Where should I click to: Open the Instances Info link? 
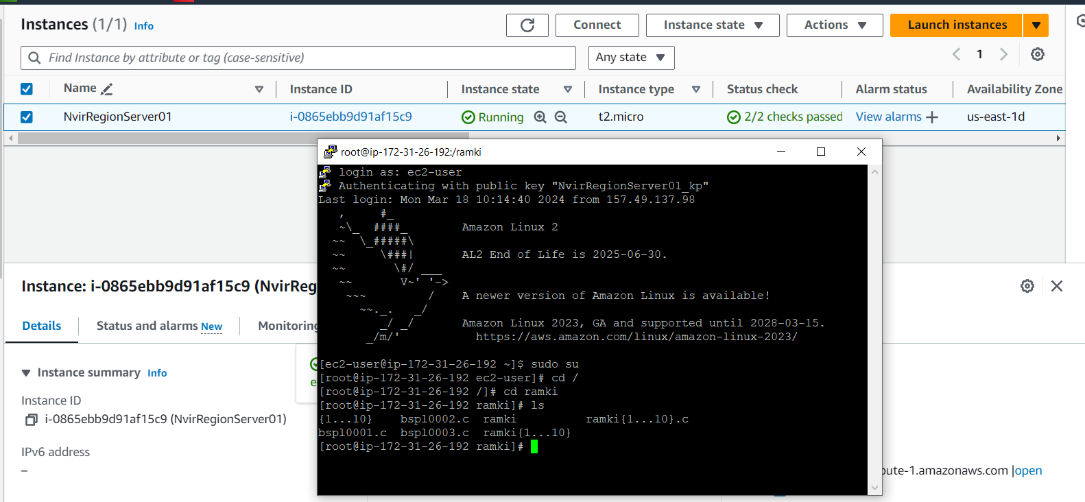144,26
